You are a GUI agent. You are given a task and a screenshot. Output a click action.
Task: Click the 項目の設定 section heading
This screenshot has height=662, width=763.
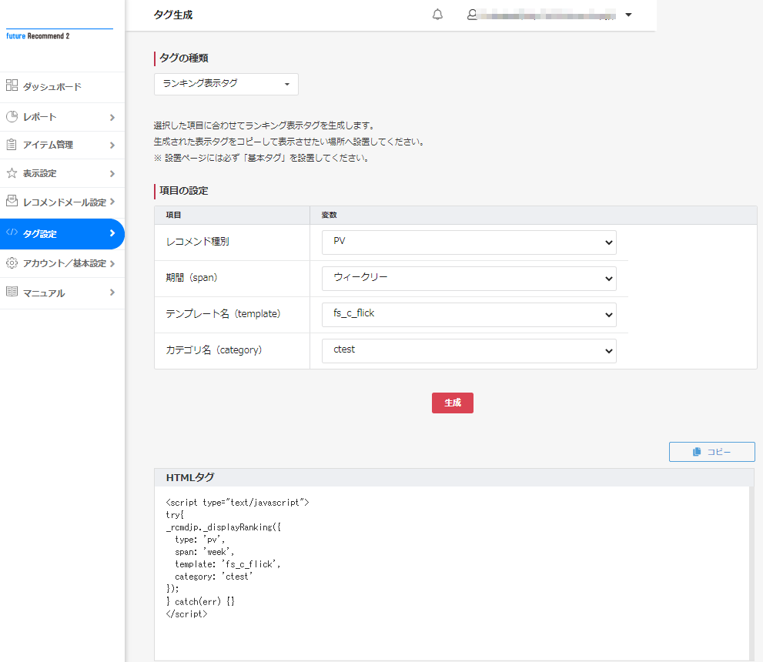[x=183, y=191]
